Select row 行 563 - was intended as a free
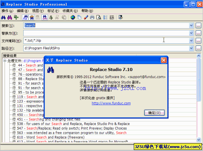 tap(69, 133)
